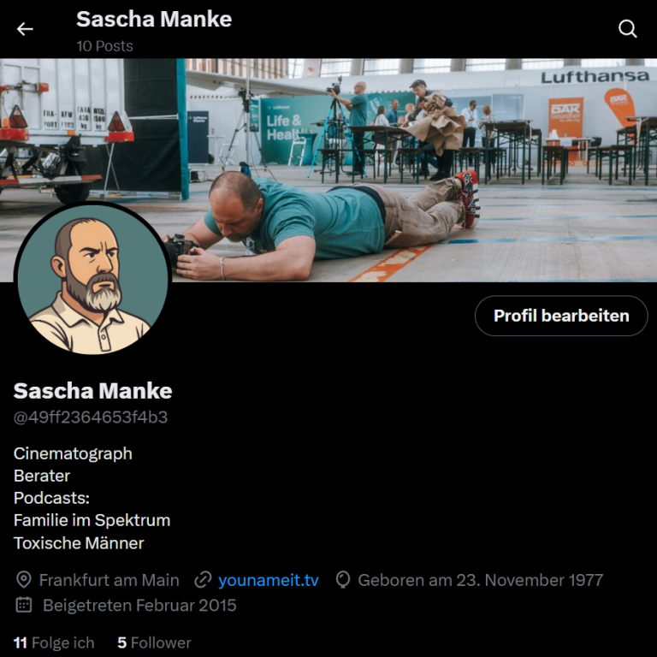The image size is (657, 657).
Task: Go back using the left arrow
Action: [x=25, y=29]
